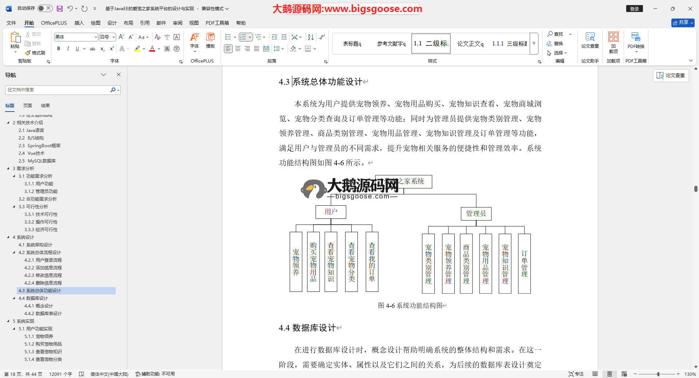This screenshot has width=699, height=378.
Task: Click the 登录 sign-in button
Action: [x=634, y=9]
